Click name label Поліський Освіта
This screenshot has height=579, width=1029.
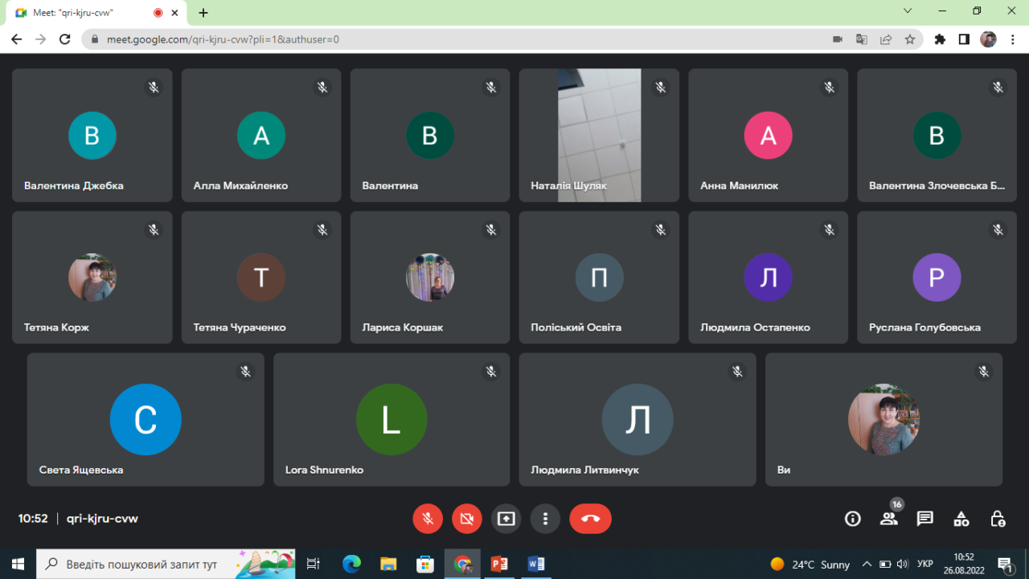click(x=576, y=328)
